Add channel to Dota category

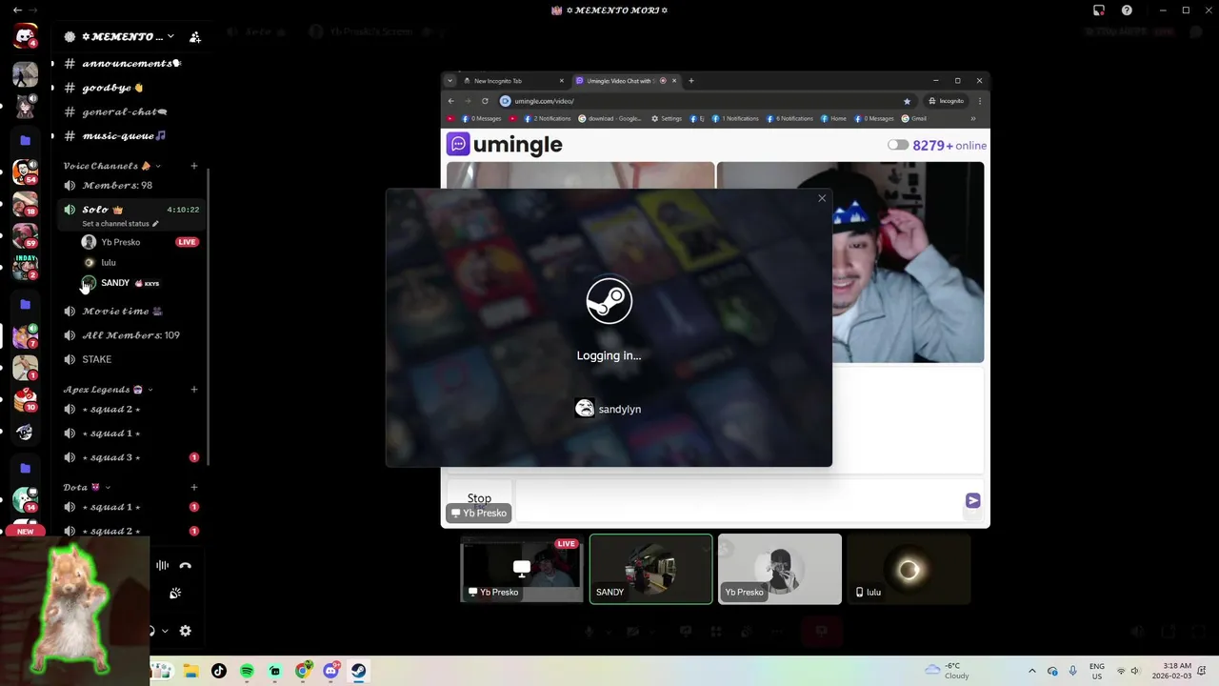pyautogui.click(x=194, y=487)
